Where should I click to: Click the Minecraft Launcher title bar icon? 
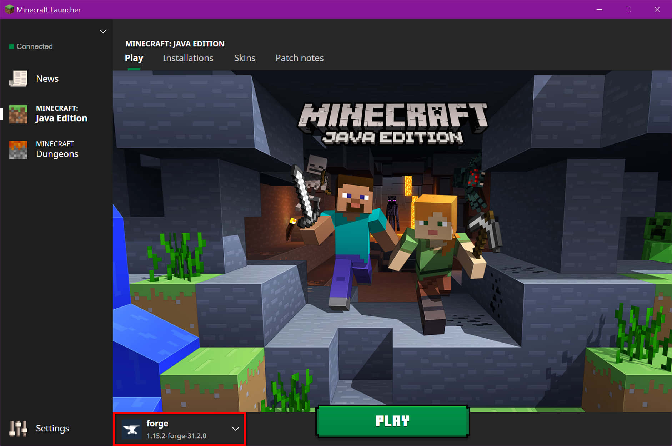(x=9, y=10)
